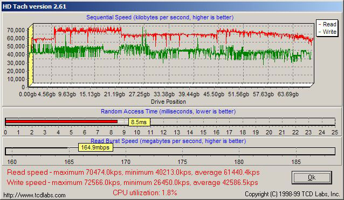Click the Write speed statistics line

coord(132,182)
